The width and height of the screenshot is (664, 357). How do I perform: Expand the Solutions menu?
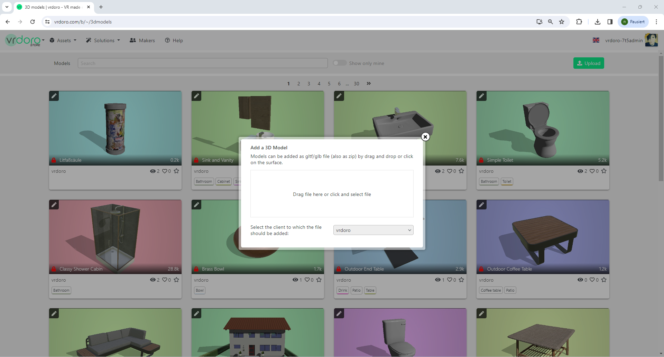pos(103,40)
